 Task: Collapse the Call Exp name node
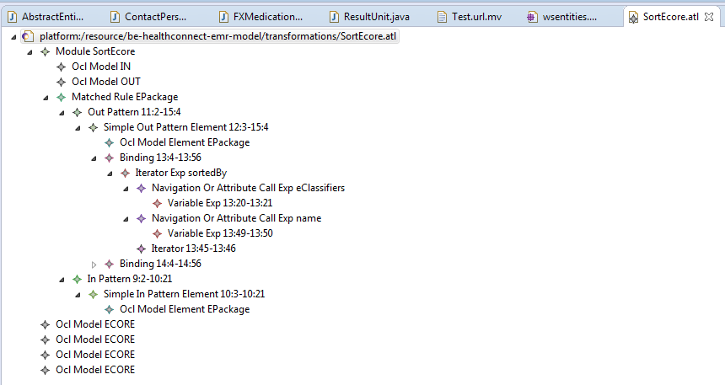[126, 218]
